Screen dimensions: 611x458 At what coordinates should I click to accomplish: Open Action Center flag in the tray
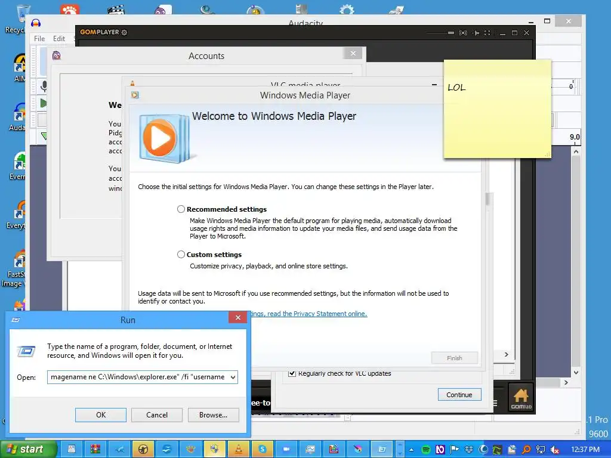pos(454,450)
